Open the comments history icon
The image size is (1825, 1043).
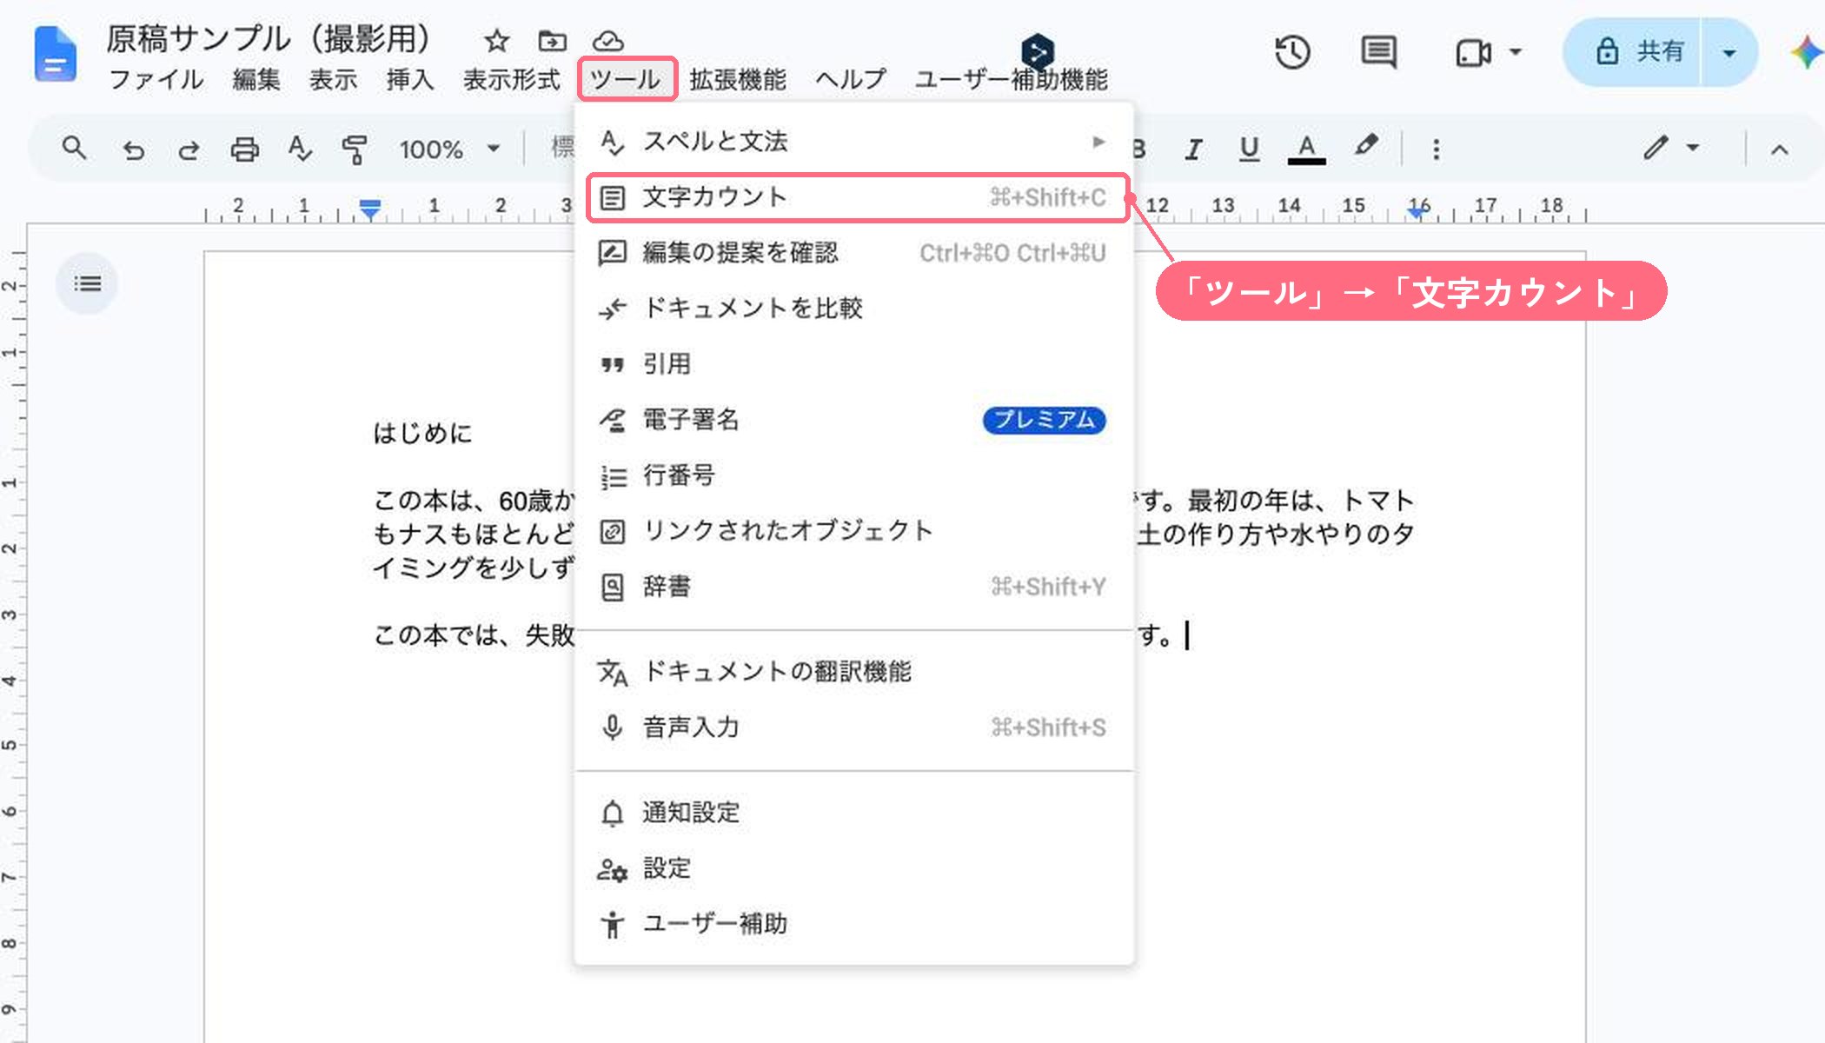(1378, 52)
